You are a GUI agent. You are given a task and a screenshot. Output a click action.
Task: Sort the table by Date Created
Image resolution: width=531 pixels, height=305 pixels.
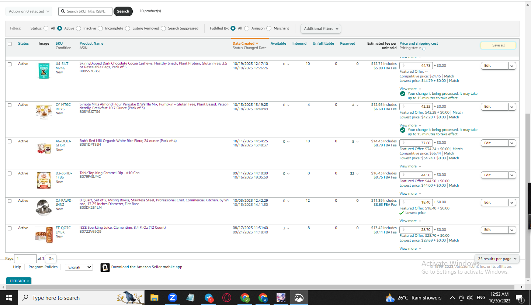[x=246, y=44]
